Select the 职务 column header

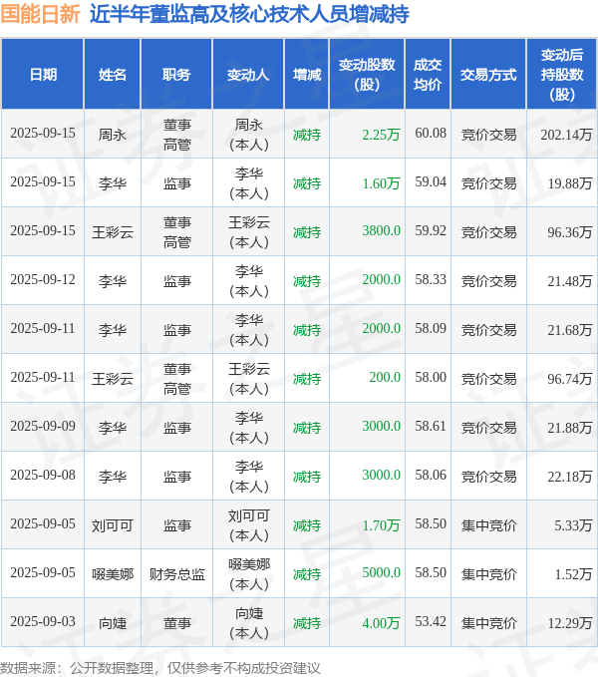pos(176,74)
